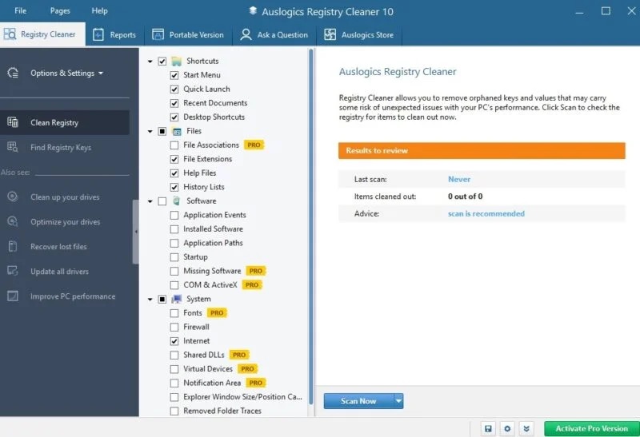Click the save icon in status bar

(487, 428)
